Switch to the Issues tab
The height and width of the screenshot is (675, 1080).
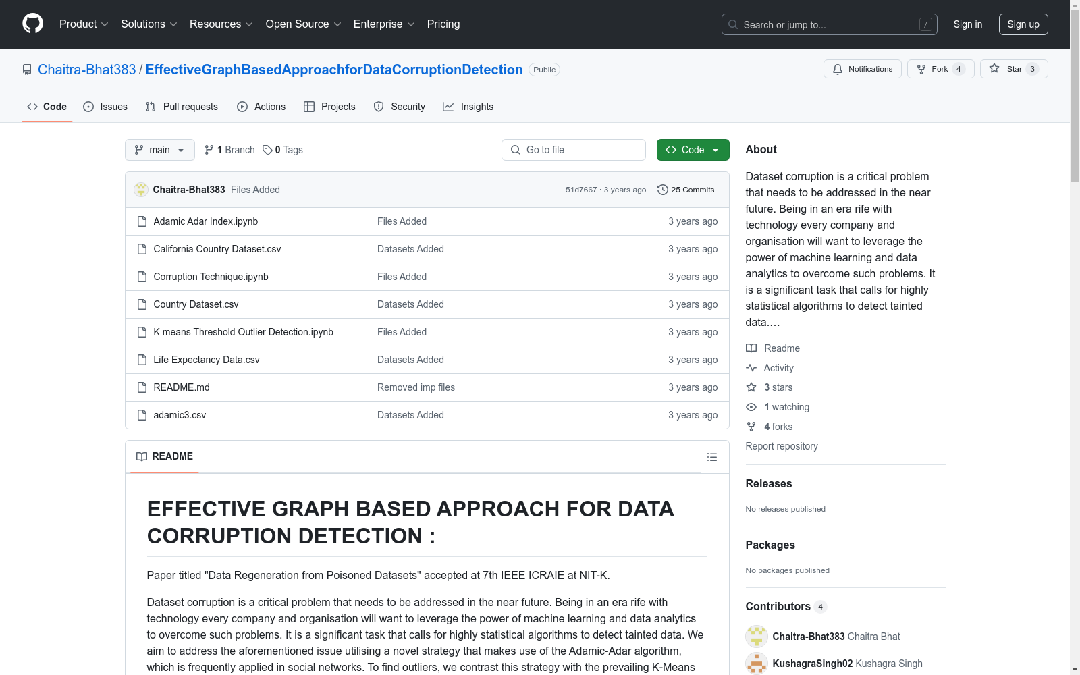click(105, 107)
